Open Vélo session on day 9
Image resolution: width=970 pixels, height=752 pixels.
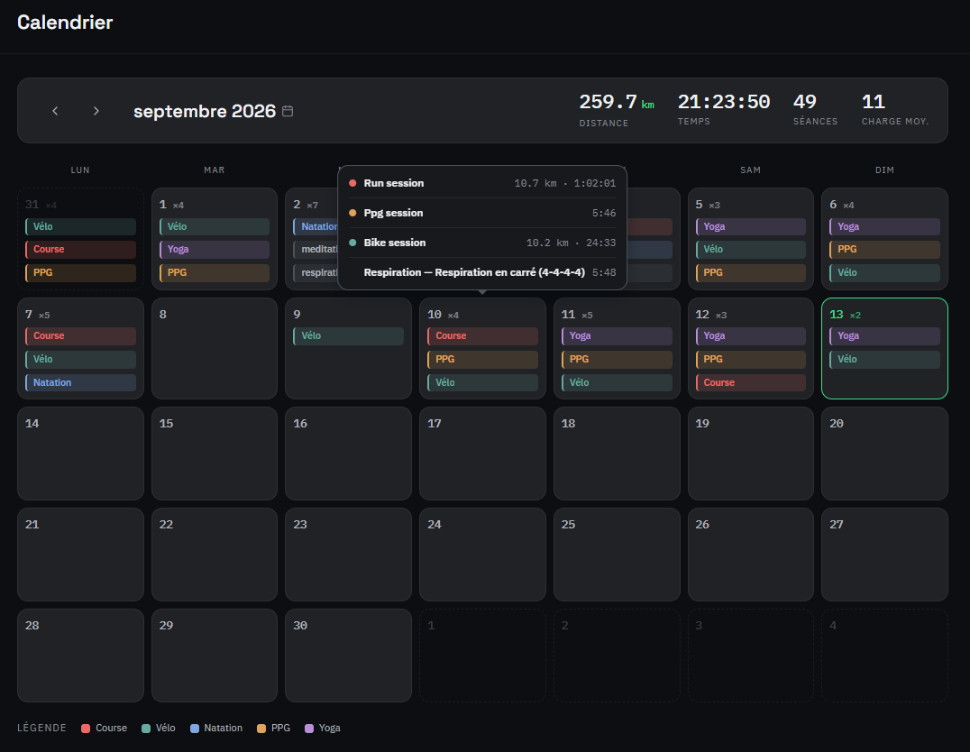[x=348, y=336]
